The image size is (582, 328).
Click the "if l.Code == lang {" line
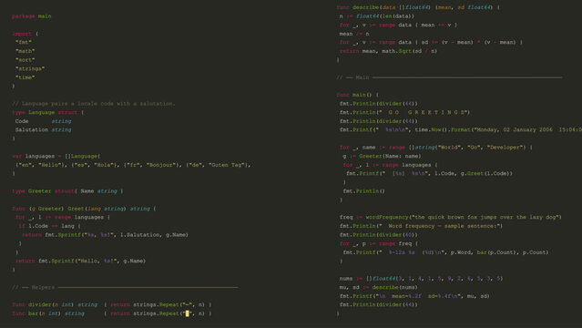tap(50, 226)
